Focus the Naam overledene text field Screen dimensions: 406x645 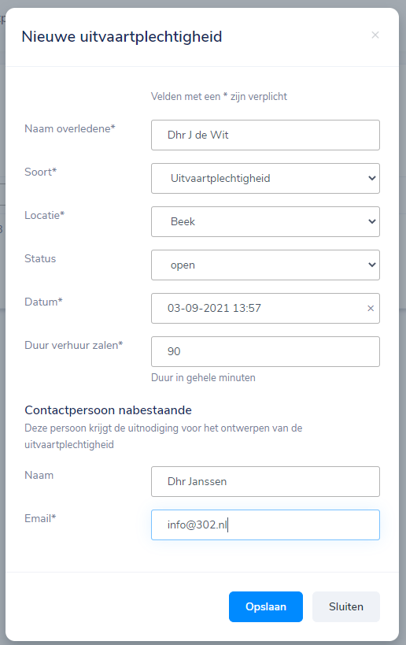265,135
